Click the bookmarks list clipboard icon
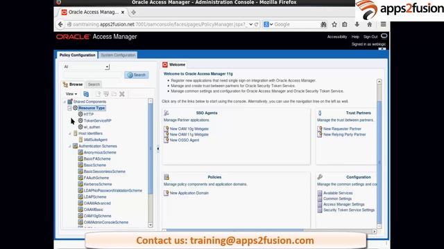 point(345,24)
